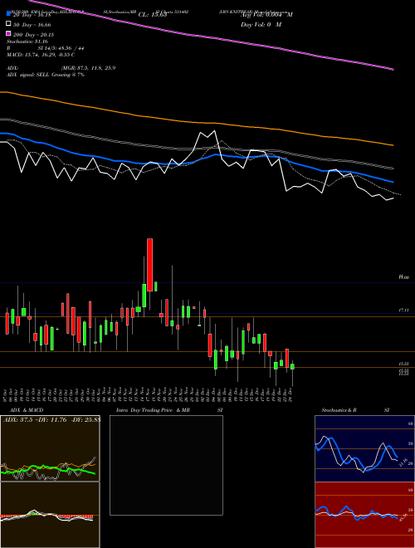Screen dimensions: 415x548
Task: Click the 18.00 price axis label
Action: pyautogui.click(x=404, y=277)
